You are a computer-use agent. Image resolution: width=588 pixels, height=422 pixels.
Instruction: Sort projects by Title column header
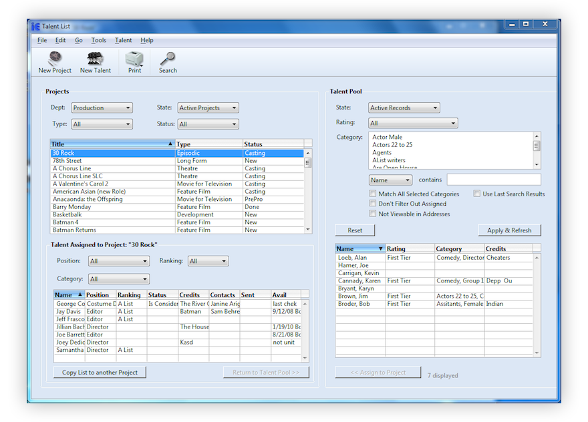(112, 144)
